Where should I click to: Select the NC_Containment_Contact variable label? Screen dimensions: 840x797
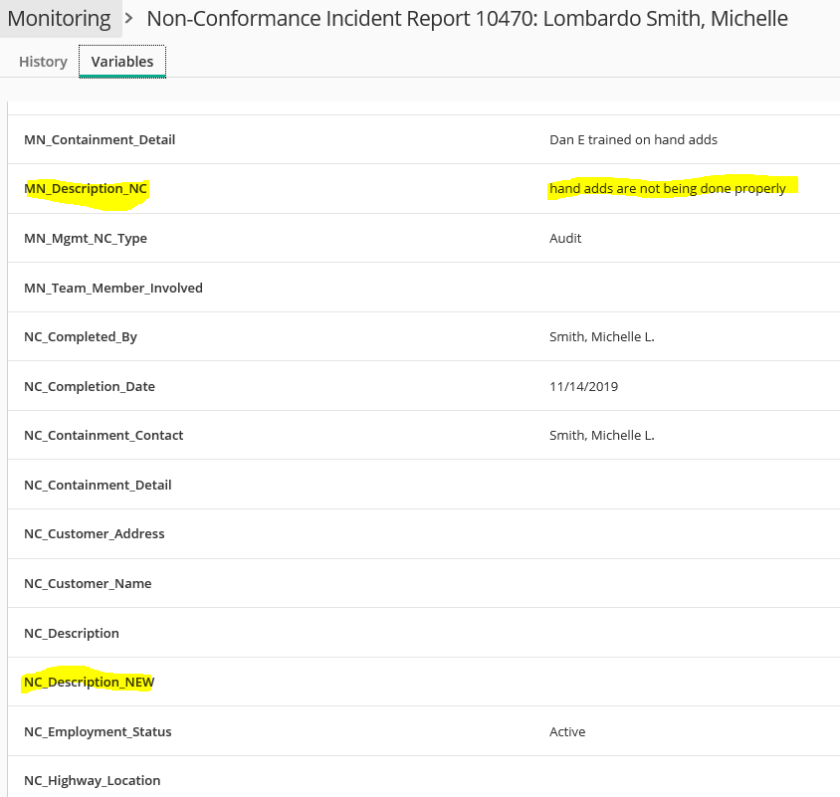[104, 436]
